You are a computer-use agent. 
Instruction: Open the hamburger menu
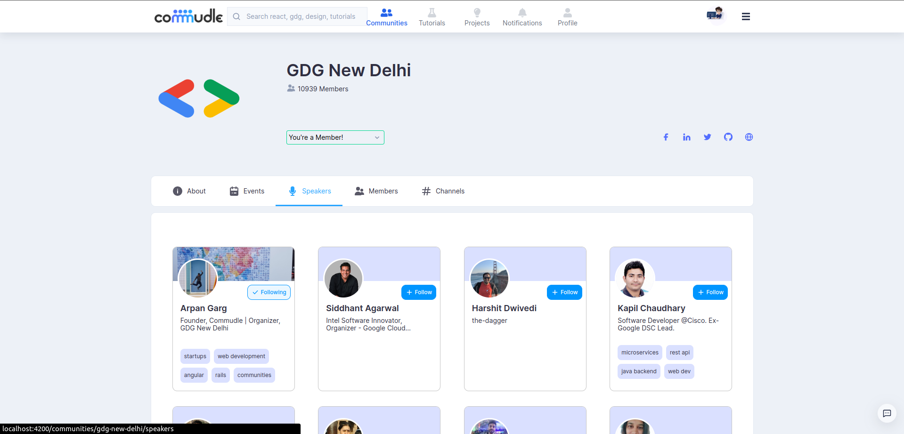pos(746,16)
